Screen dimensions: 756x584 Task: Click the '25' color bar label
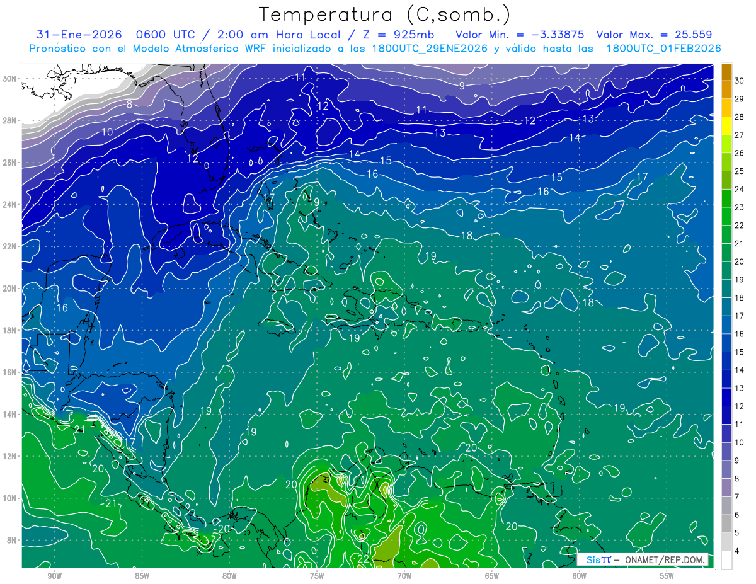click(x=740, y=171)
